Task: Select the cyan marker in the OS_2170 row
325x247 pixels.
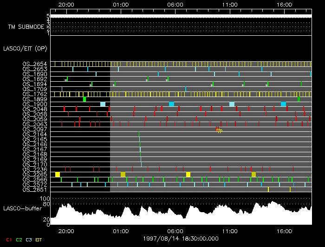Action: click(x=141, y=164)
